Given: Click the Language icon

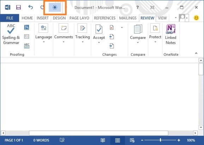Looking at the screenshot, I should (x=43, y=28).
